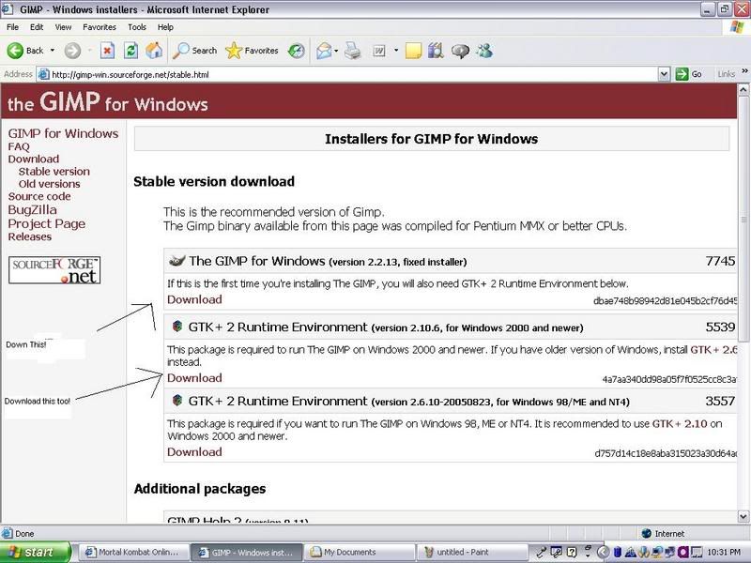Click the page scrollbar down arrow
This screenshot has height=563, width=751.
743,517
